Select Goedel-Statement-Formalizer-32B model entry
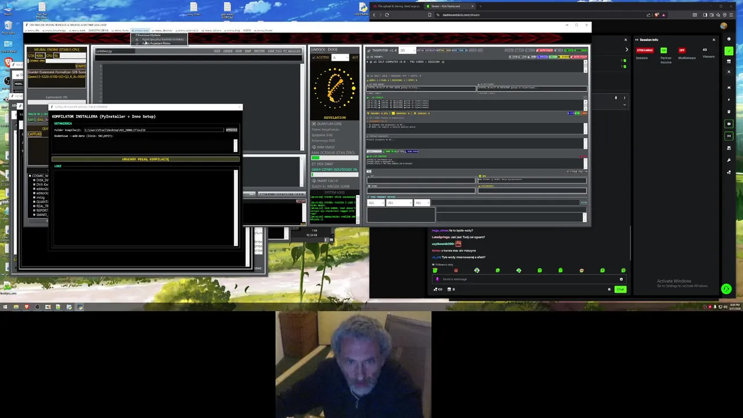Image resolution: width=743 pixels, height=418 pixels. pos(57,72)
